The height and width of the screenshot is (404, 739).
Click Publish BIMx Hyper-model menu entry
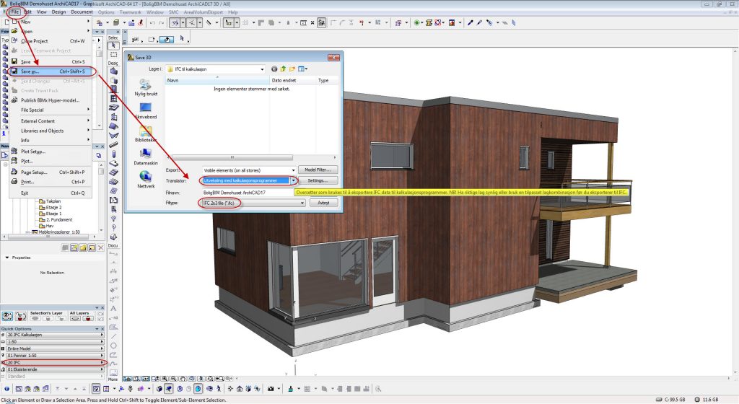tap(49, 100)
